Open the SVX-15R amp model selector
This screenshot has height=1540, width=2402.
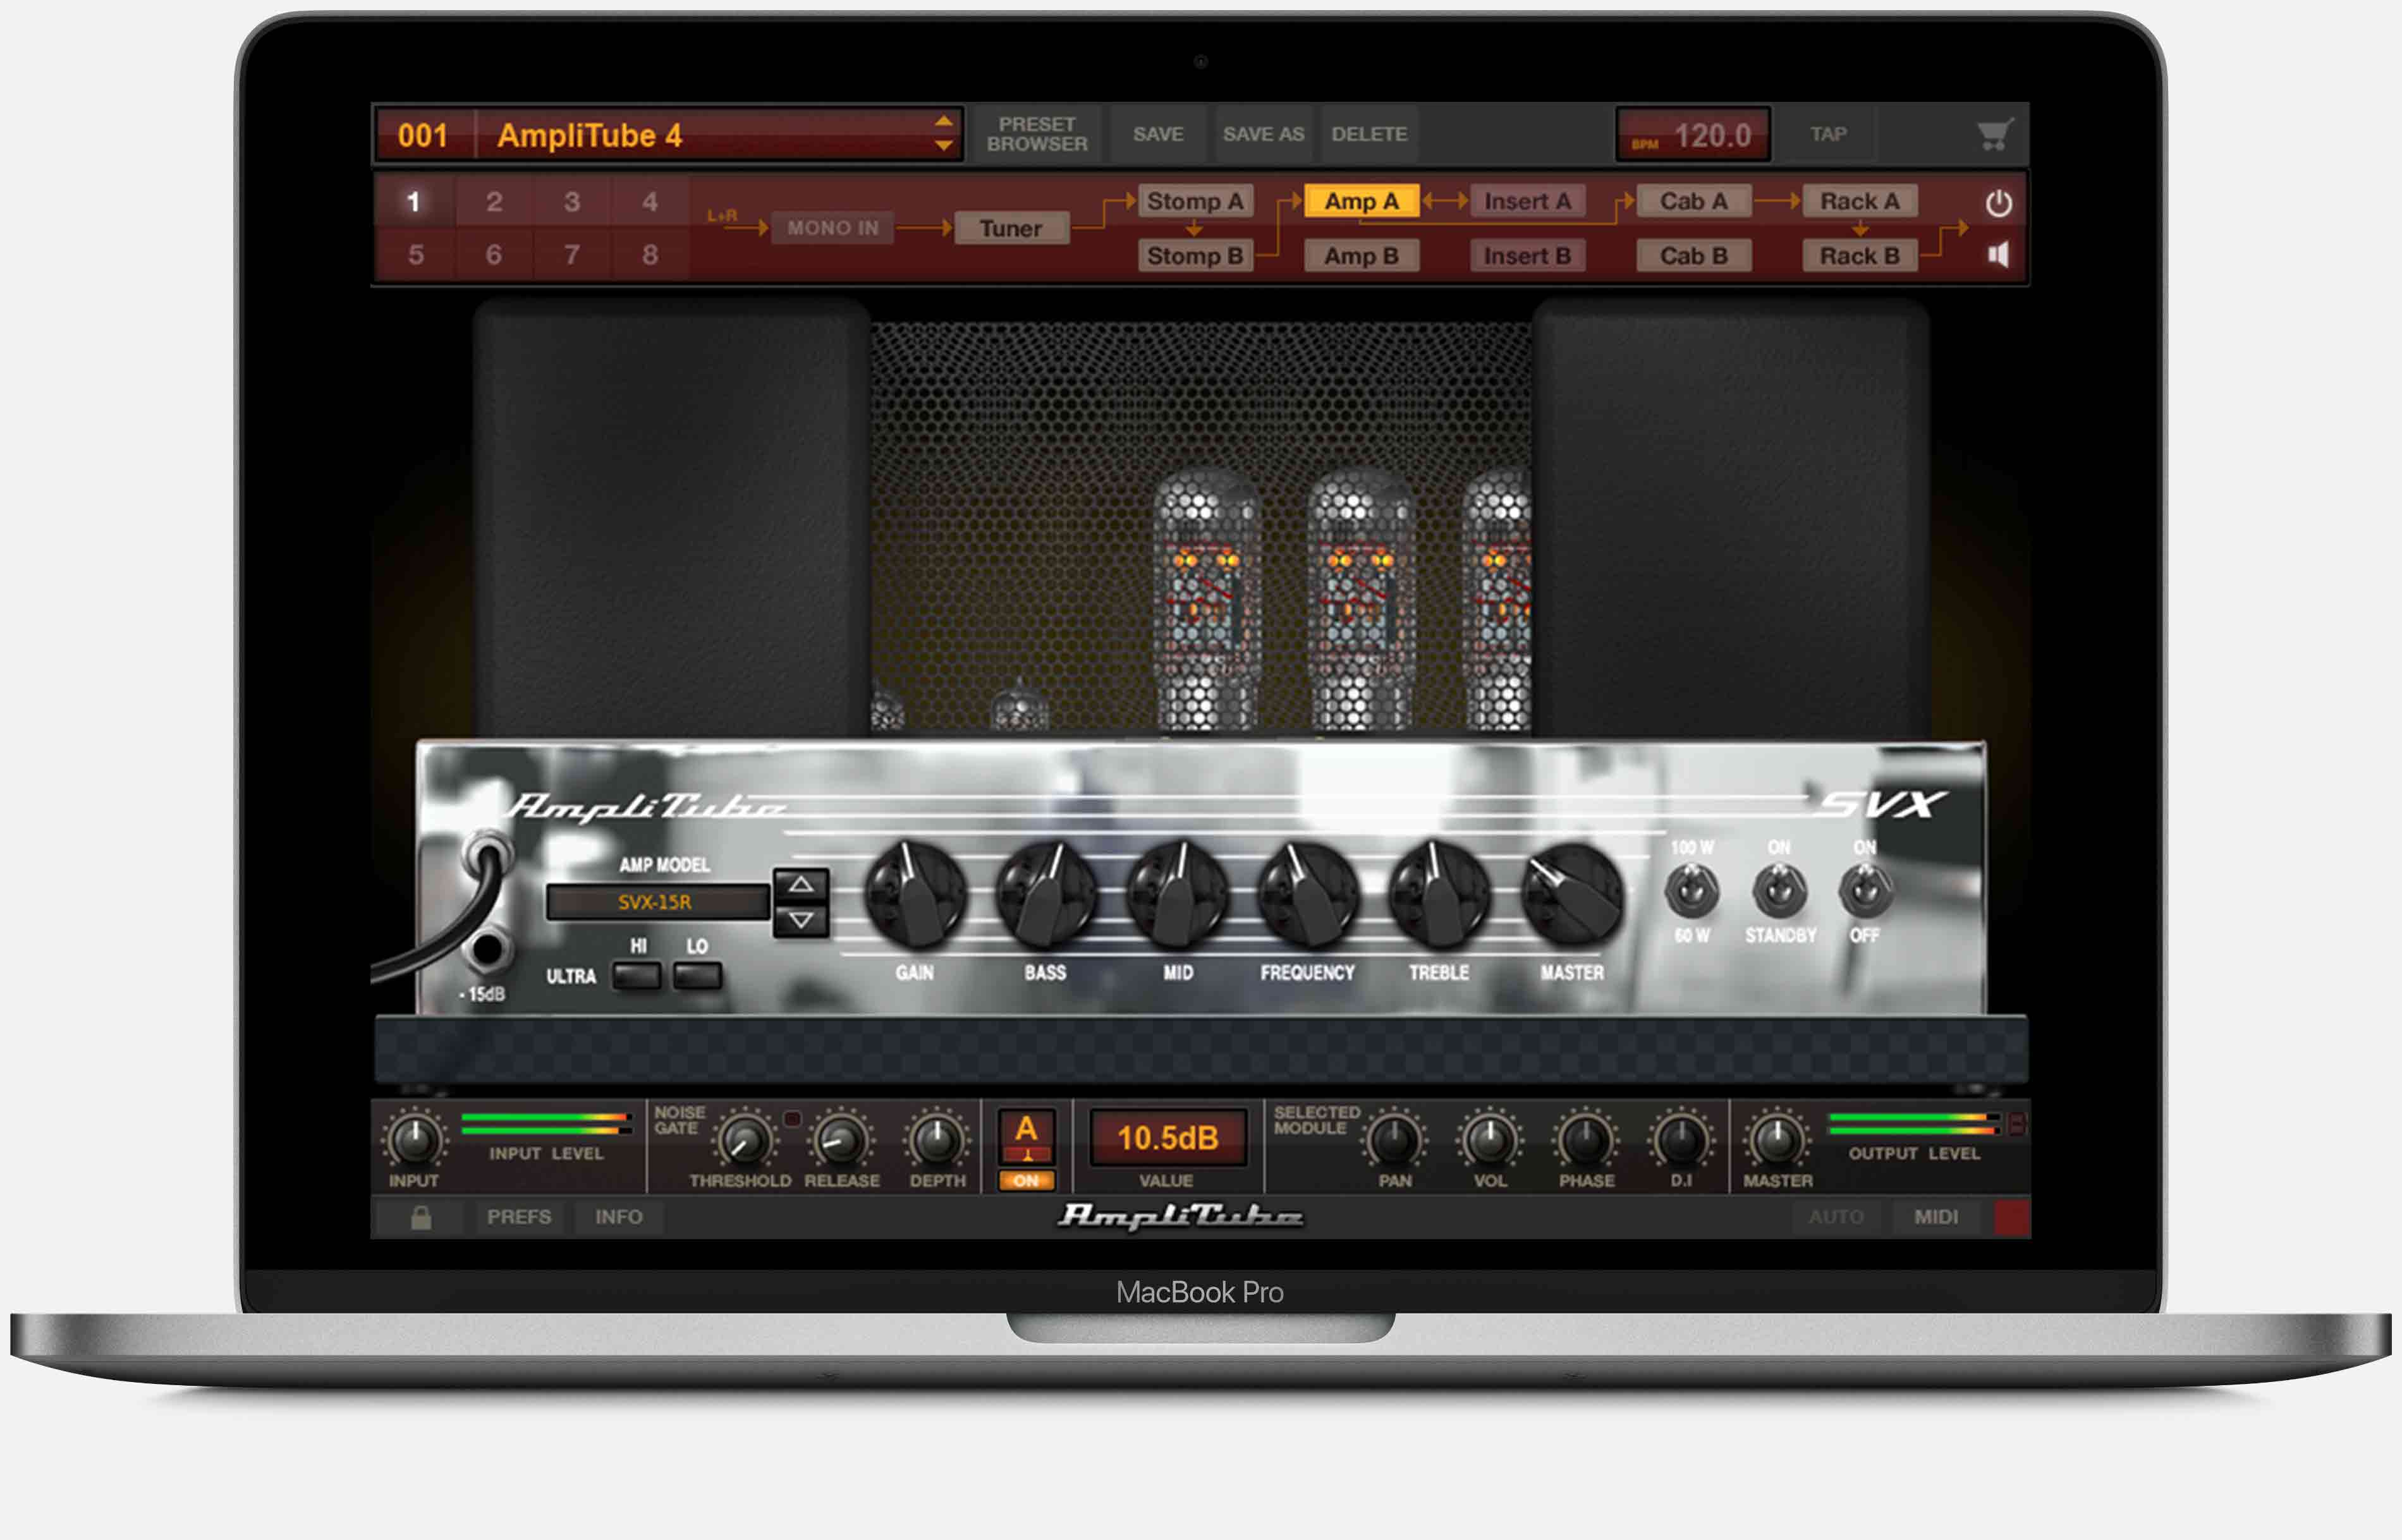[x=657, y=902]
